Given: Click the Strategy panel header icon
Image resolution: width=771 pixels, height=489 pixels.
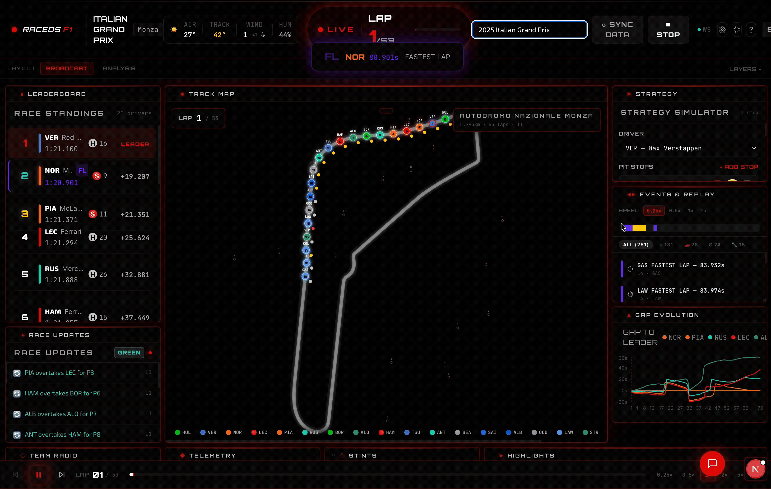Looking at the screenshot, I should click(629, 94).
